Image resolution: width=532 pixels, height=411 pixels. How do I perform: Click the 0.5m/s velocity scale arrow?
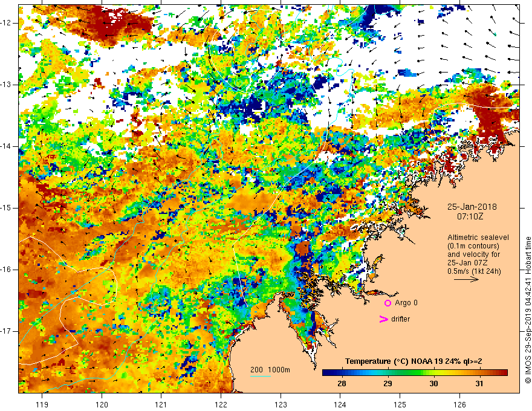(x=466, y=279)
